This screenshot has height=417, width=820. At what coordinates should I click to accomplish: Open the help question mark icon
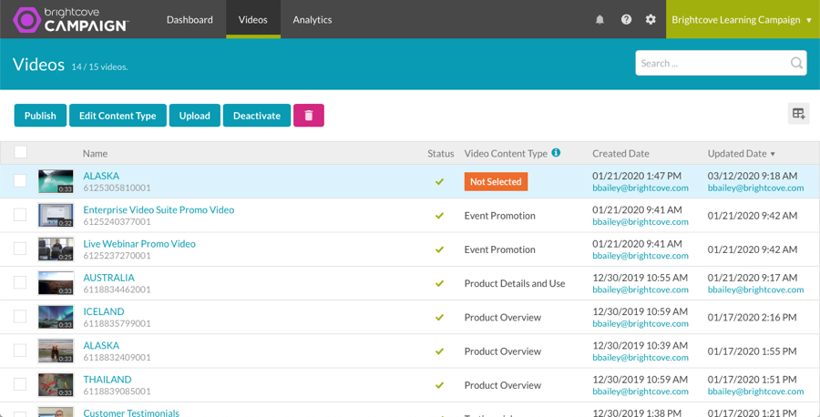coord(626,20)
